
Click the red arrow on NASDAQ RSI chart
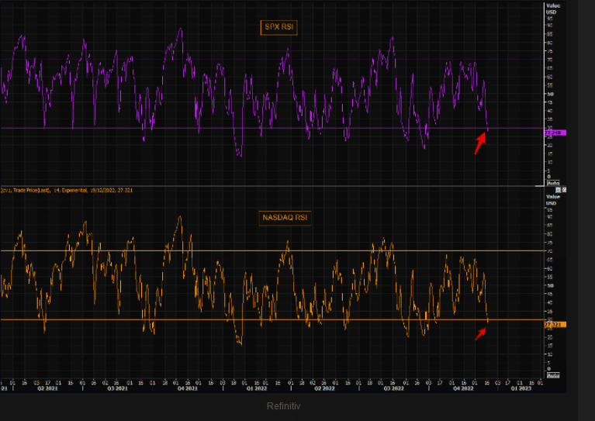click(x=481, y=333)
